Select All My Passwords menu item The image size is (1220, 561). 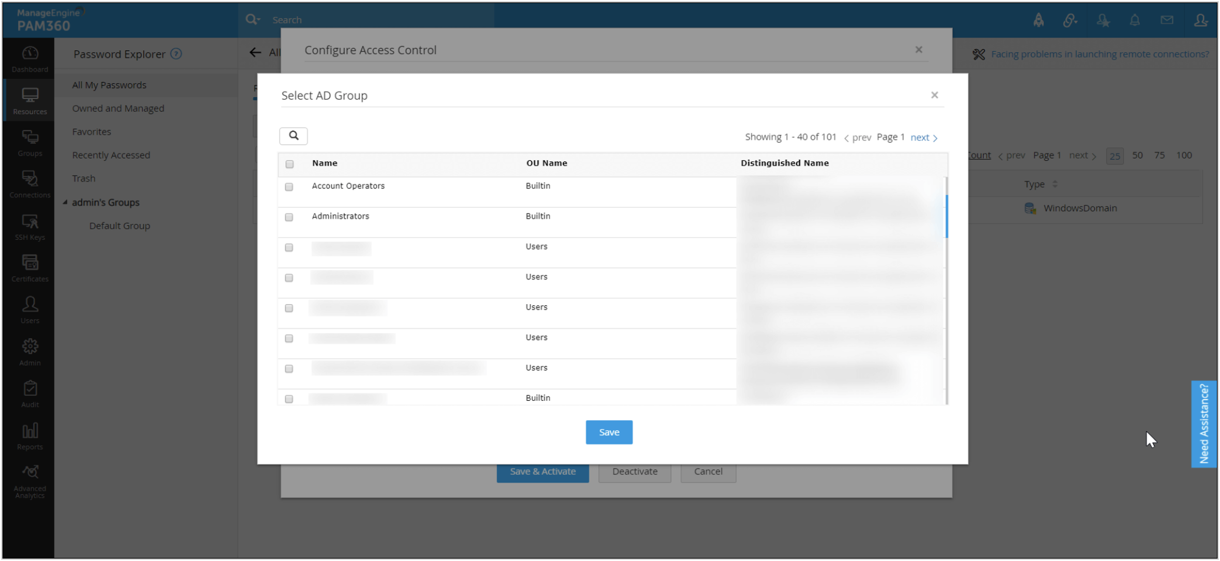(x=109, y=85)
